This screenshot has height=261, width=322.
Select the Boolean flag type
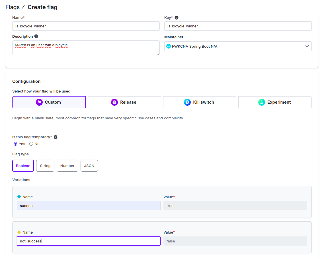click(x=23, y=166)
